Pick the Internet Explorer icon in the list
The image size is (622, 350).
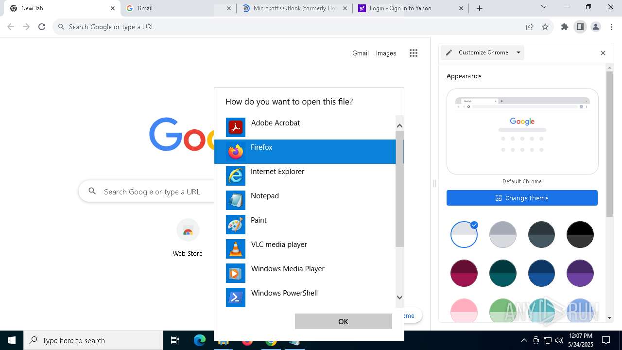[236, 176]
